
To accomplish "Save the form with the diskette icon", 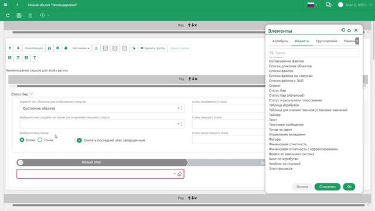I will (19, 16).
